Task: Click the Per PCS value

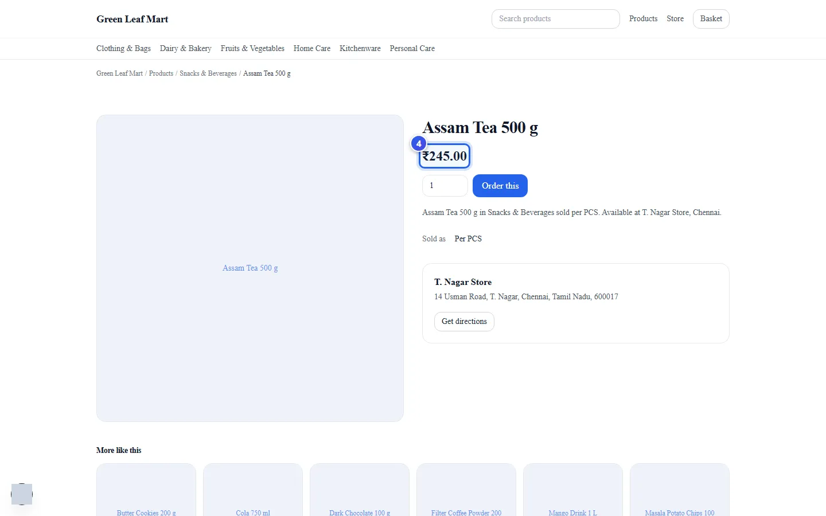Action: [468, 239]
